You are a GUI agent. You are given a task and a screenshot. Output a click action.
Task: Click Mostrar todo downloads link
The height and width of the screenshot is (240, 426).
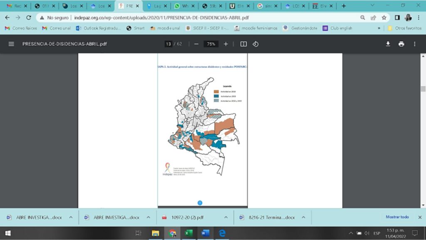(397, 217)
